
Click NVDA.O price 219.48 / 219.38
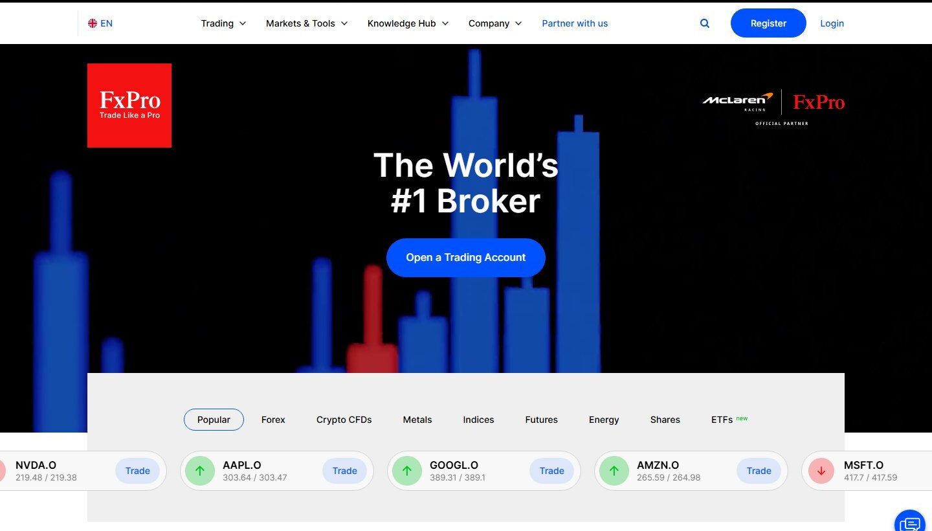[46, 478]
